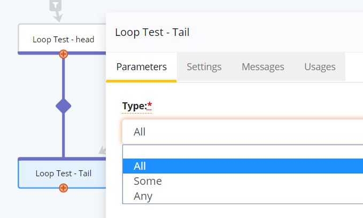
Task: Go to the Messages tab
Action: 262,67
